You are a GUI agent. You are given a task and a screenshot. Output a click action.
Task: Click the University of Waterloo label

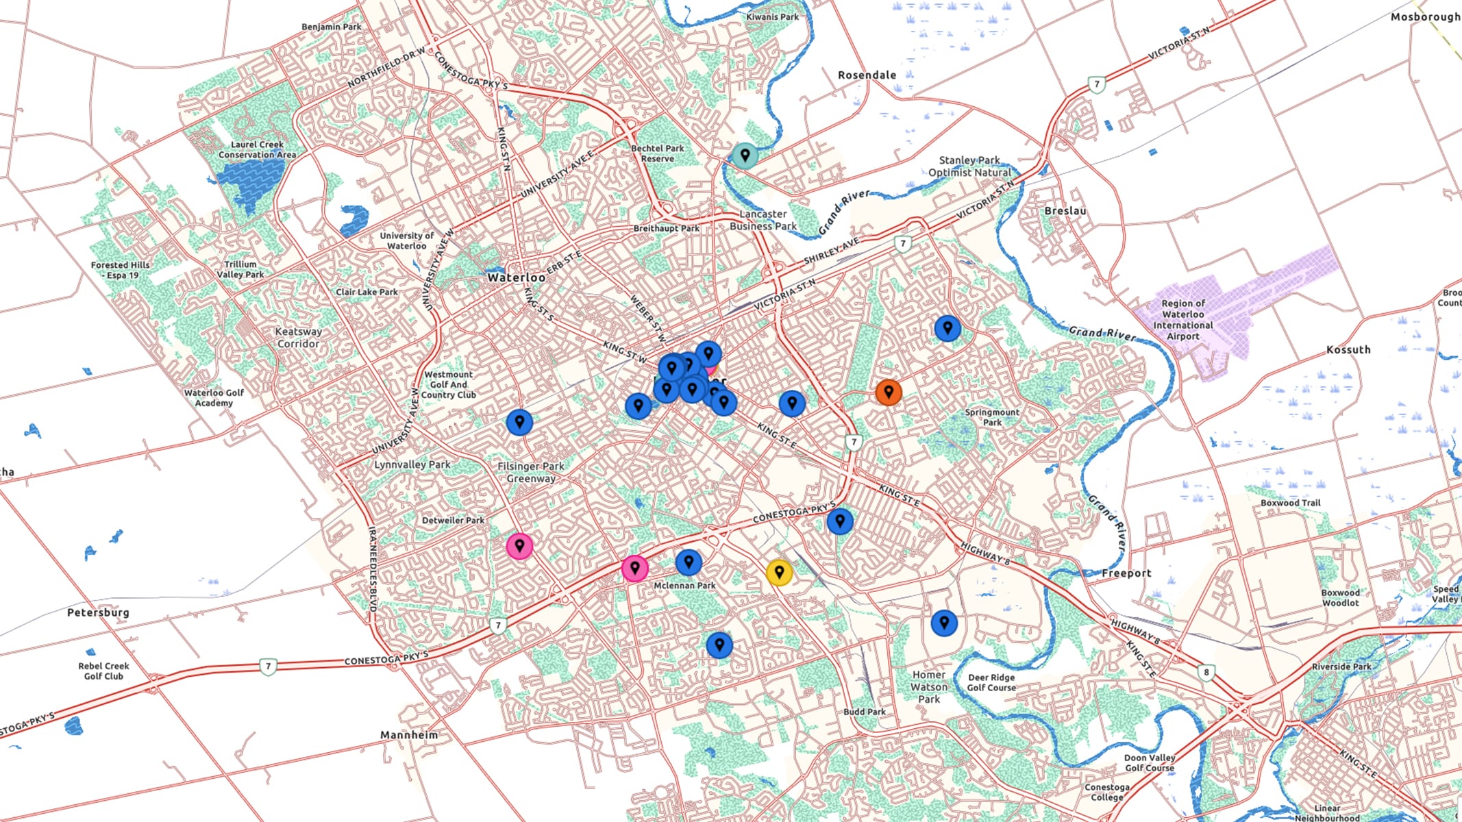(407, 240)
